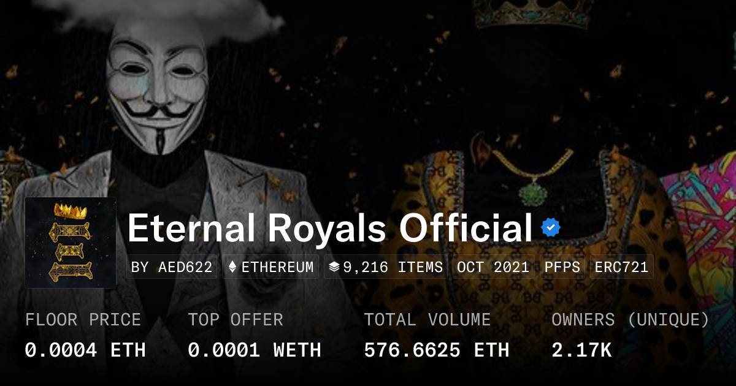Click the blue verified badge icon

coord(550,229)
